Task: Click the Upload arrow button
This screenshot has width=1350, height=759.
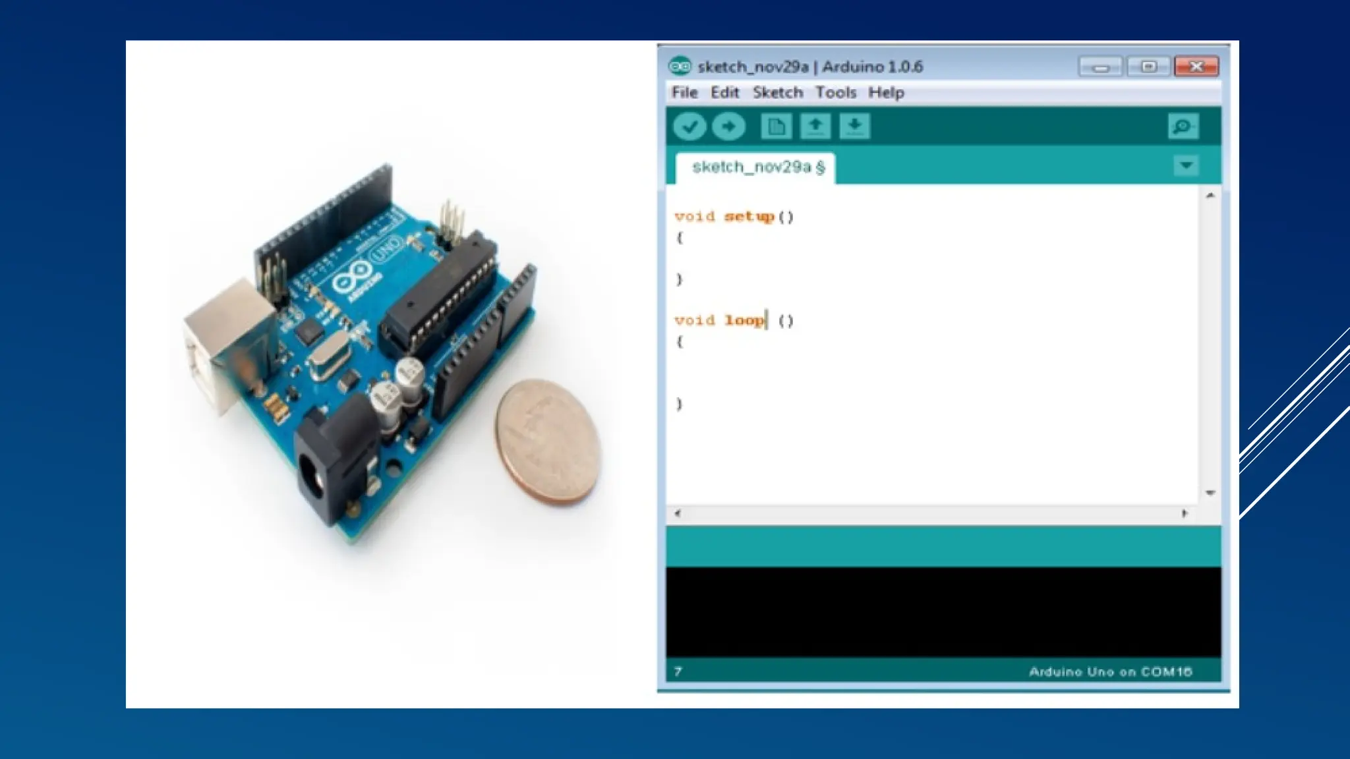Action: [x=728, y=126]
